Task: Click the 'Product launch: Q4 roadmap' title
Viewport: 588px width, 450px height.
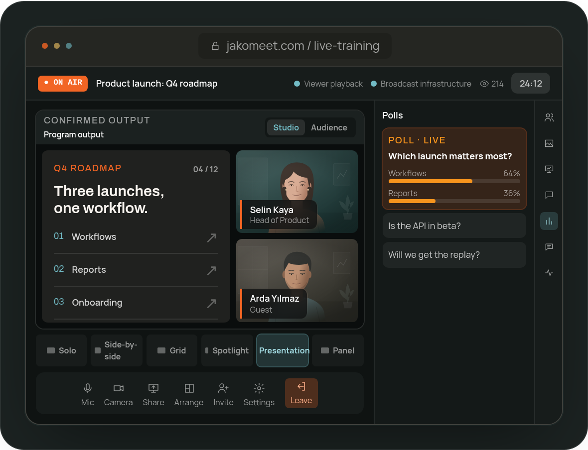Action: (157, 84)
